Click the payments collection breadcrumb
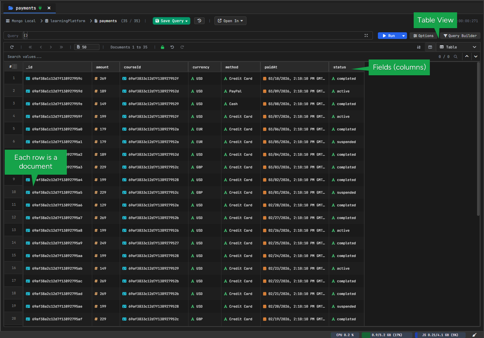The image size is (484, 338). pyautogui.click(x=105, y=21)
